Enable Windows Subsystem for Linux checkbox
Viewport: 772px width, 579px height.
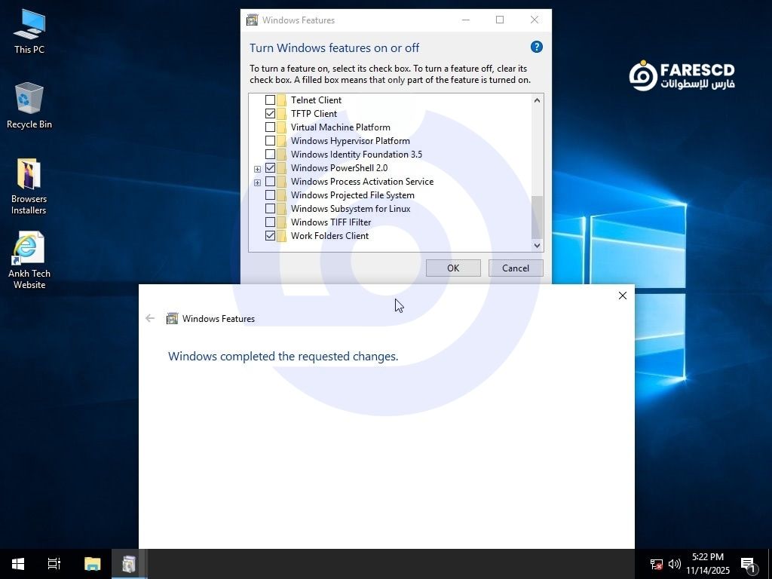click(270, 209)
